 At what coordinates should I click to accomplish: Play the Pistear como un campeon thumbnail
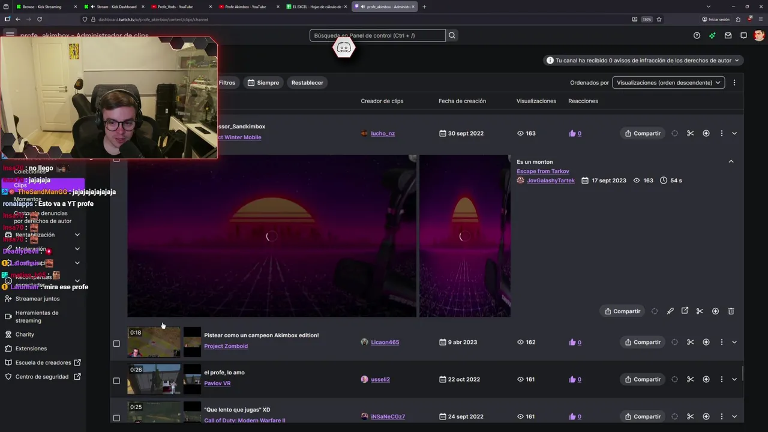pyautogui.click(x=154, y=342)
